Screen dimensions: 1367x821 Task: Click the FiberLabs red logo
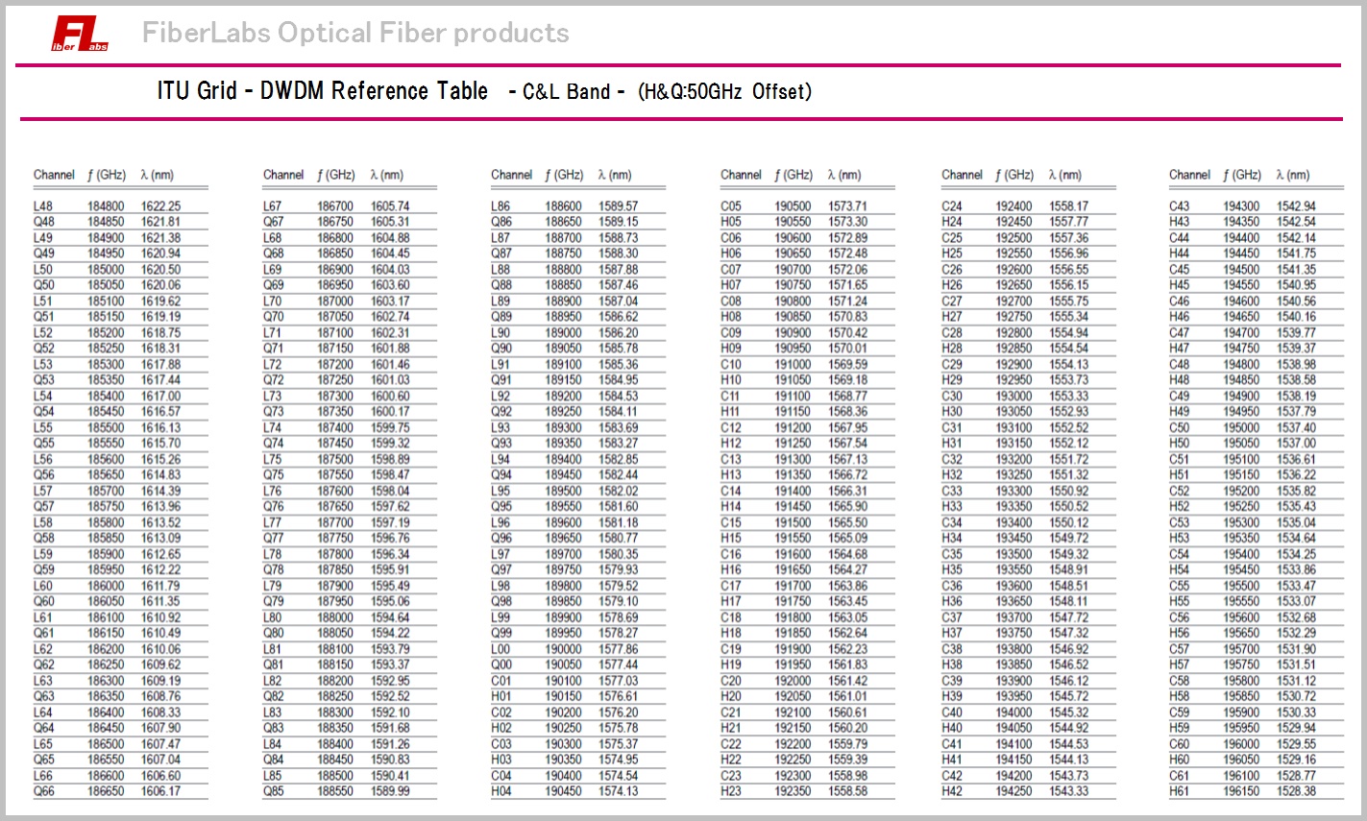click(x=80, y=34)
